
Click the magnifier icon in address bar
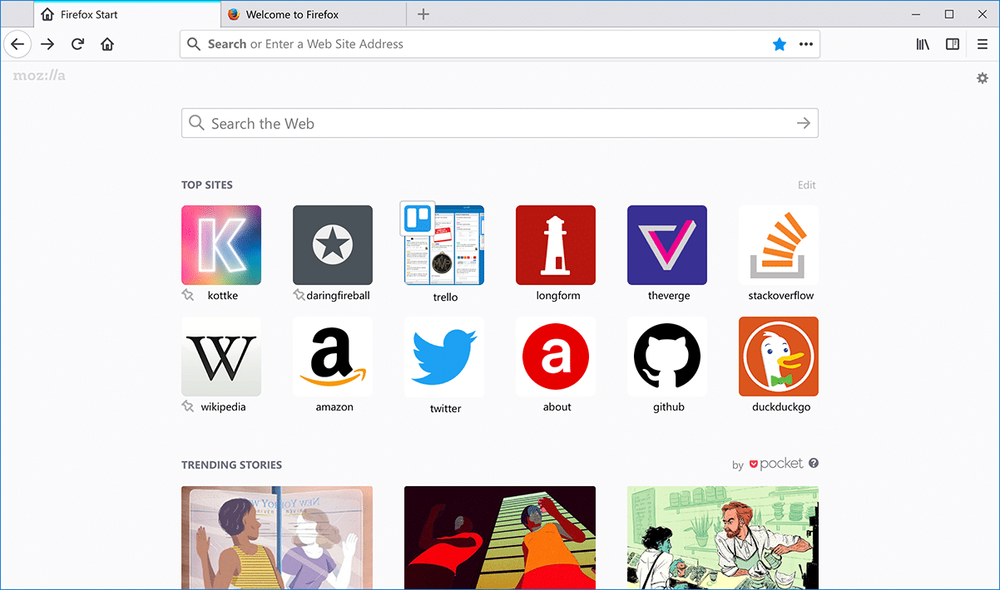coord(194,44)
